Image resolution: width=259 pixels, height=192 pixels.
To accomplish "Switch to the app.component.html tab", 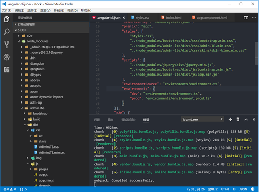I will 212,18.
